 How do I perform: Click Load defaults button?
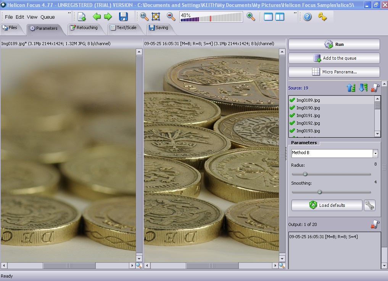tap(327, 205)
